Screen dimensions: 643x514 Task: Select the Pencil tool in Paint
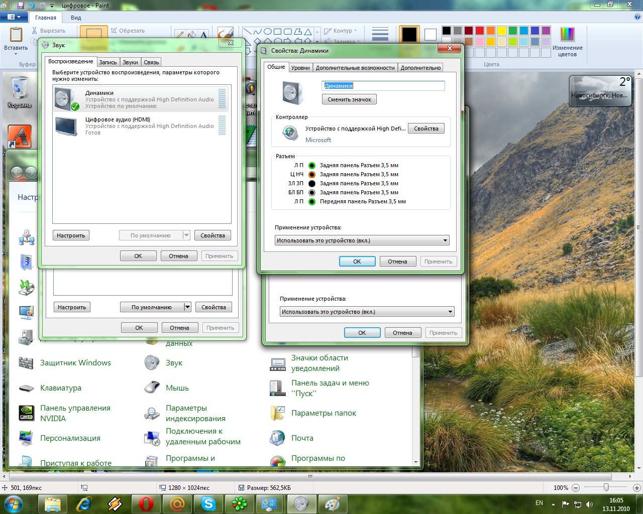[x=180, y=35]
